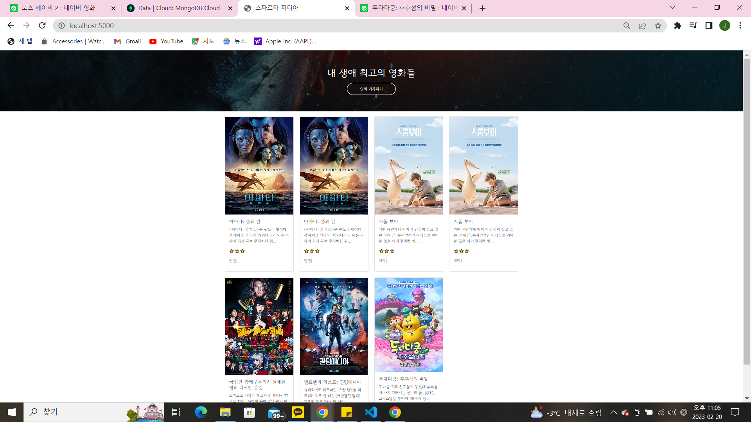Share this page icon

click(x=642, y=25)
